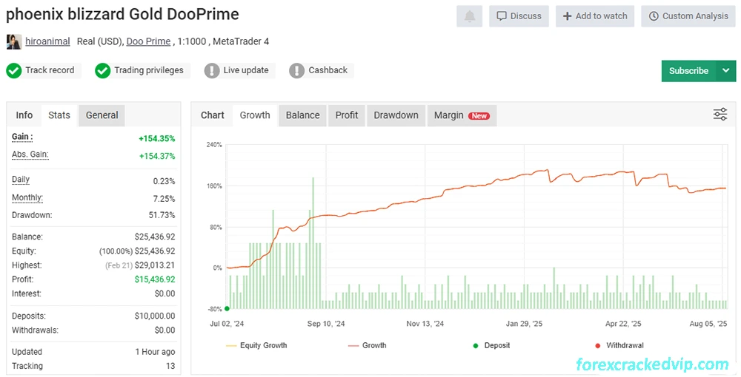This screenshot has width=741, height=377.
Task: Click hiroanimal avatar thumbnail
Action: pyautogui.click(x=13, y=42)
